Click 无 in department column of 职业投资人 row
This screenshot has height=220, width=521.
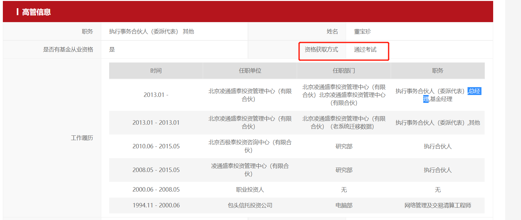coord(344,189)
